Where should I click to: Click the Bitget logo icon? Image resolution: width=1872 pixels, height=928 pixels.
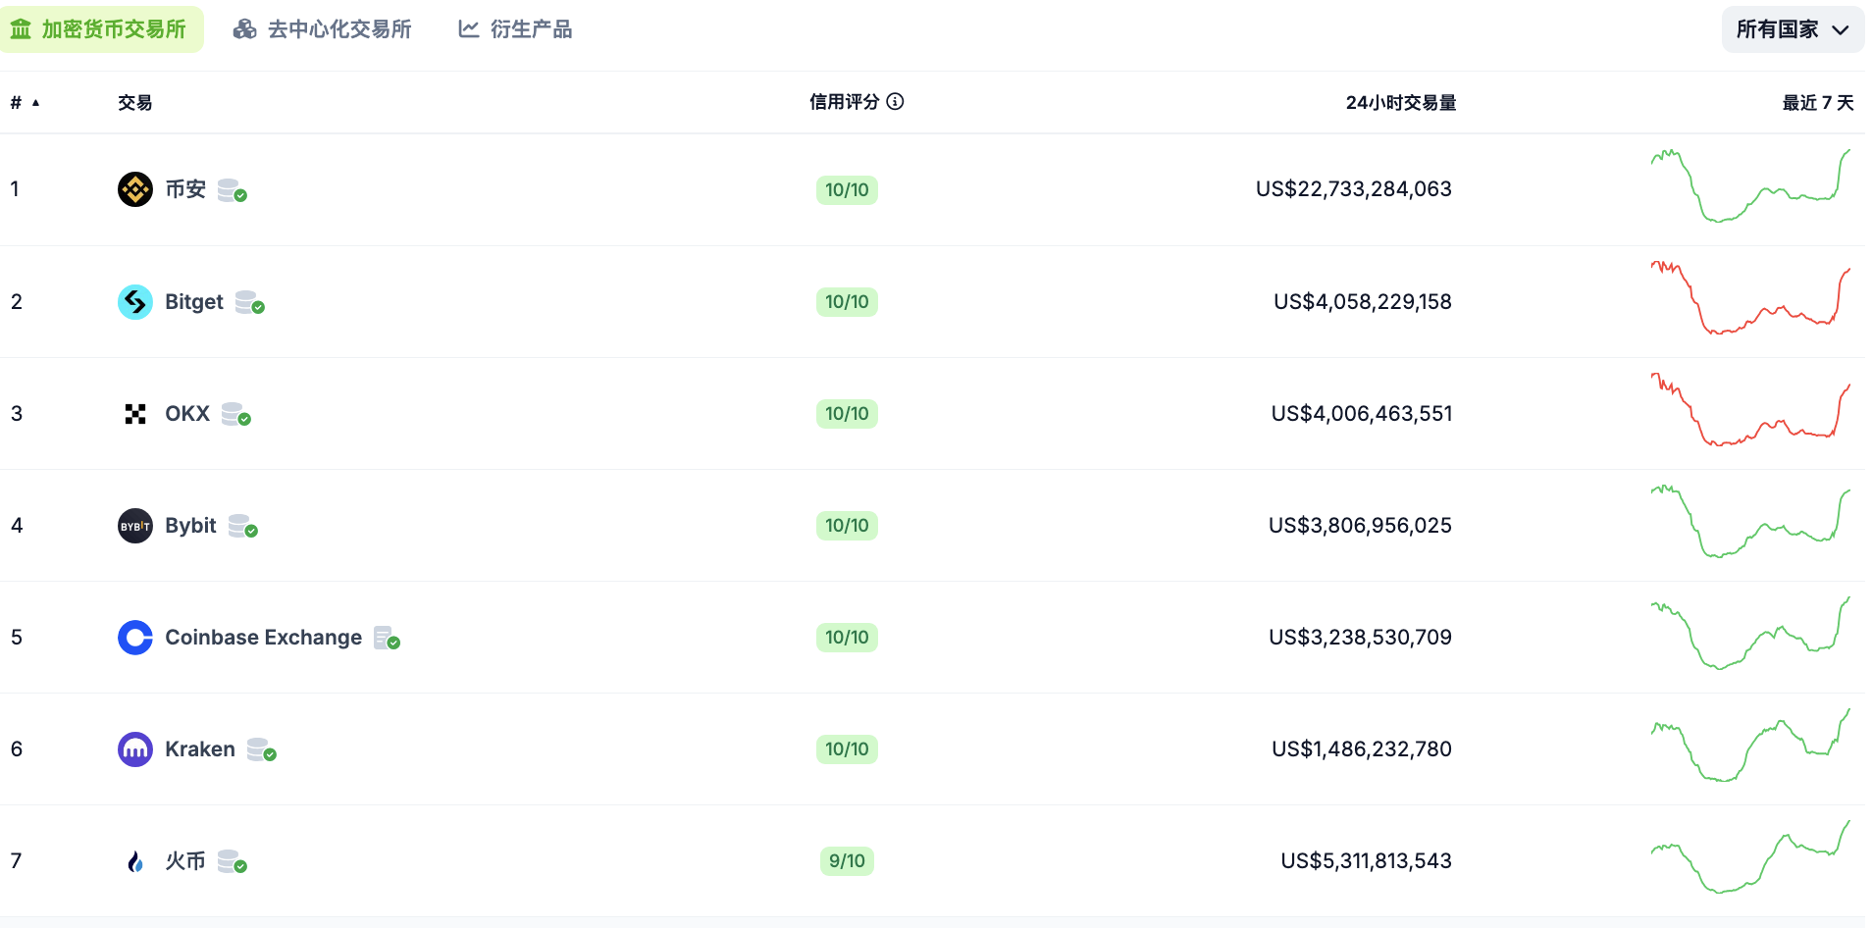click(135, 302)
